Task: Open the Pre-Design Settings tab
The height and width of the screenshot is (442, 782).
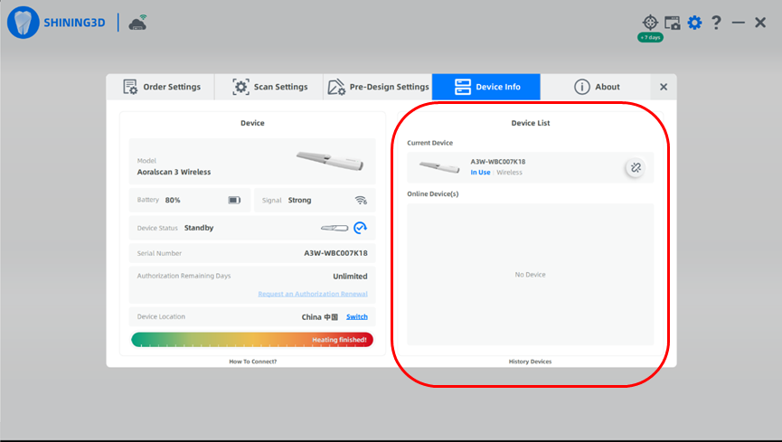Action: (378, 87)
